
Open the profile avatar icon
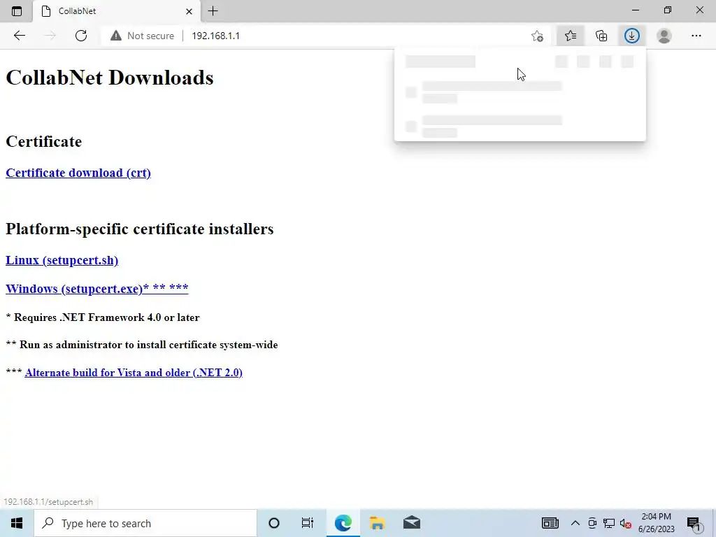[x=664, y=36]
